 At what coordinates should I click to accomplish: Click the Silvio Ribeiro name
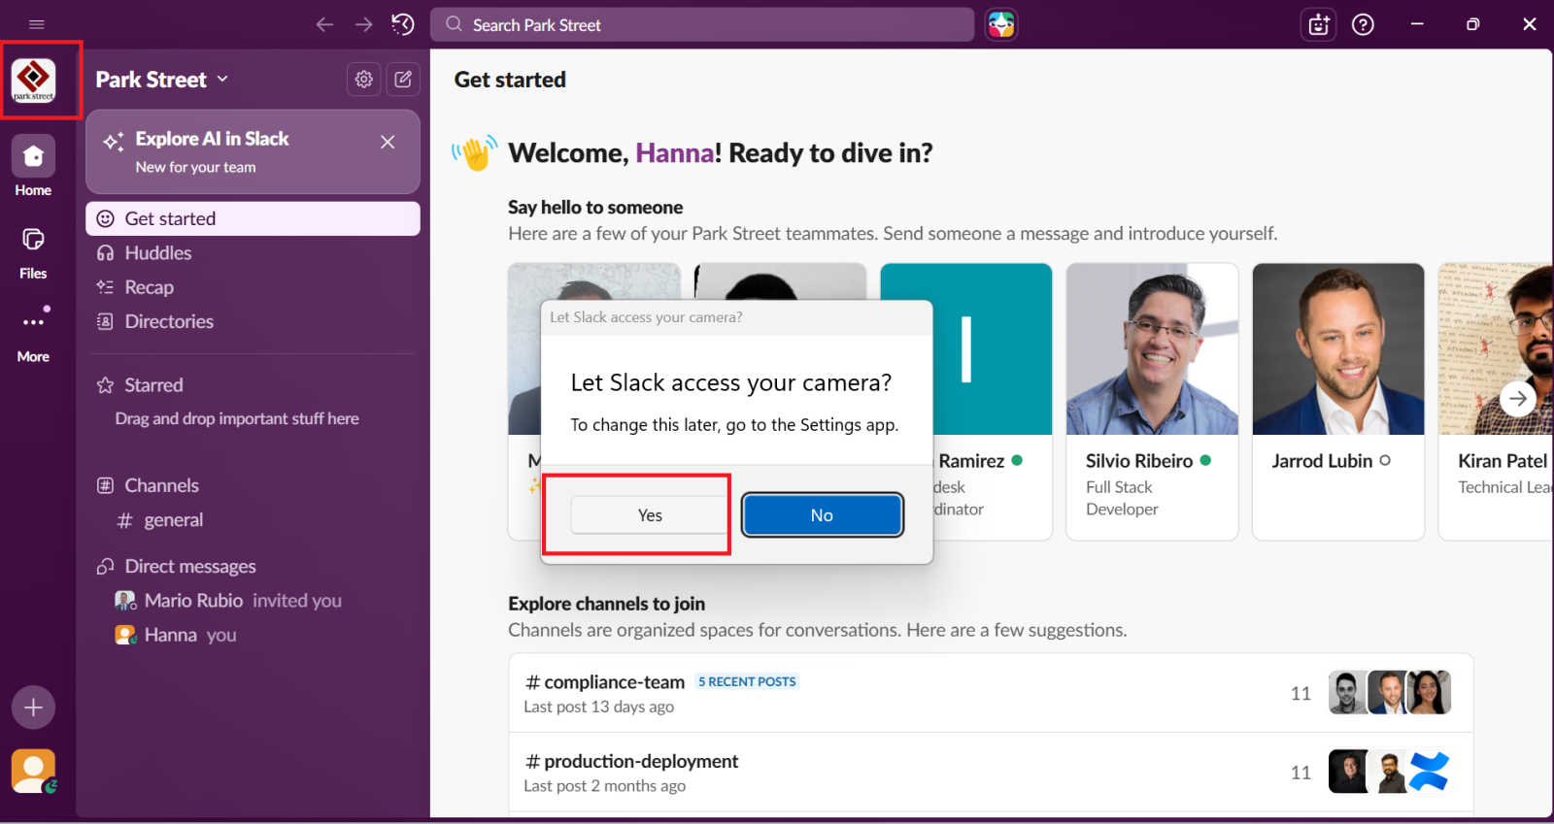click(x=1139, y=461)
